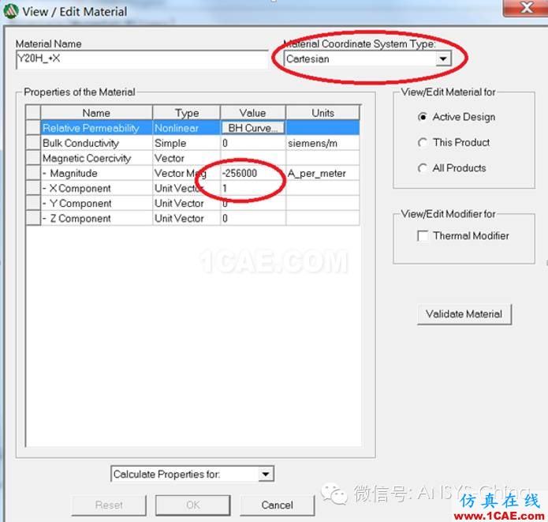Click the Unit Vector type of Y Component
The width and height of the screenshot is (548, 522).
click(186, 204)
